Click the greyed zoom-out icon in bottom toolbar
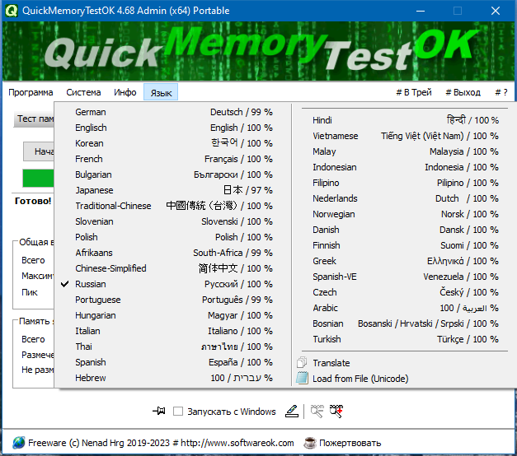Screen dimensions: 517x456 point(317,411)
